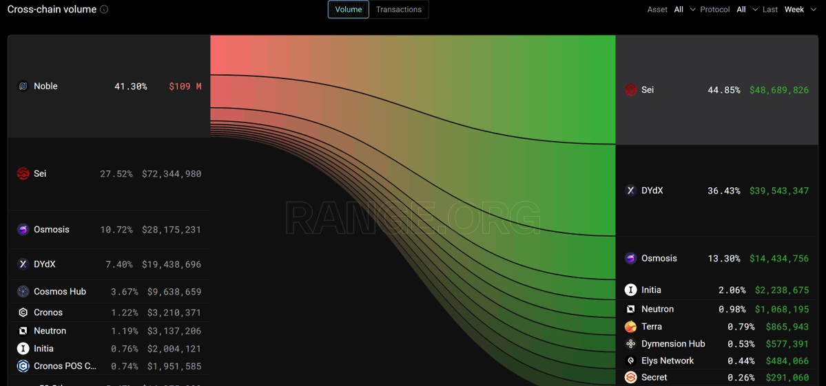Image resolution: width=826 pixels, height=386 pixels.
Task: Click the Osmosis icon in destination list
Action: click(630, 258)
